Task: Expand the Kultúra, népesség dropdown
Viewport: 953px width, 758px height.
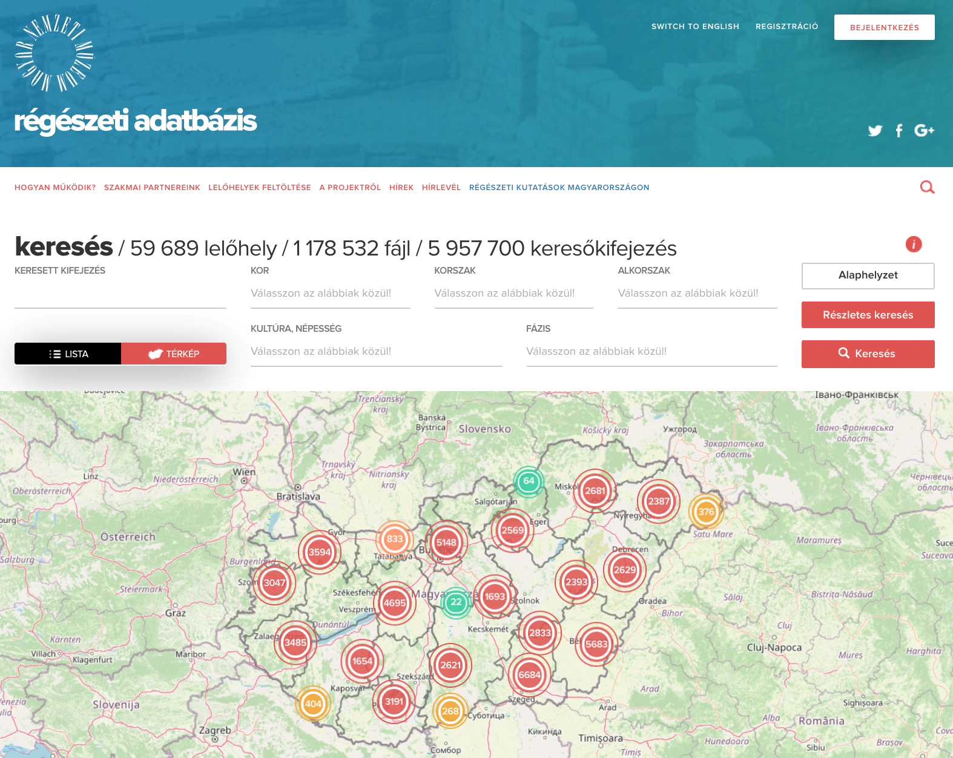Action: tap(376, 352)
